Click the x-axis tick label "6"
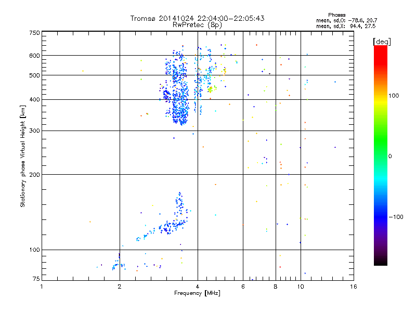Screen dimensions: 416x312 [243, 287]
